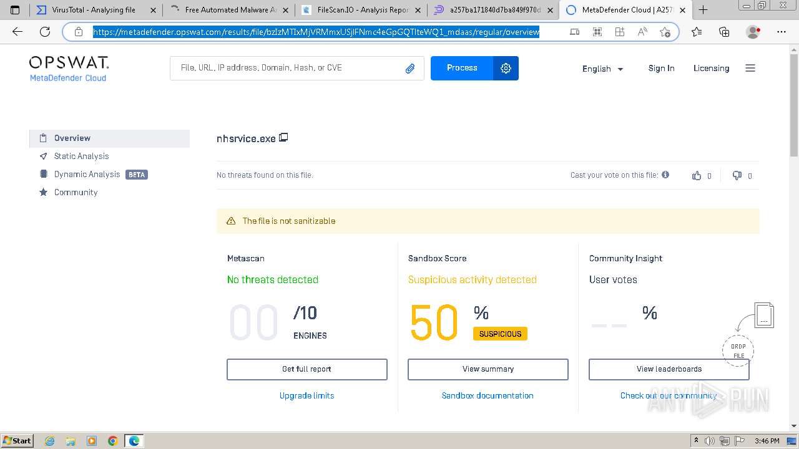799x449 pixels.
Task: Open Edge tab actions menu icon
Action: (15, 10)
